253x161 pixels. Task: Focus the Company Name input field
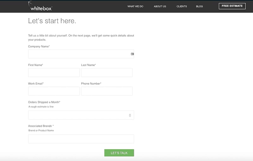tap(79, 54)
